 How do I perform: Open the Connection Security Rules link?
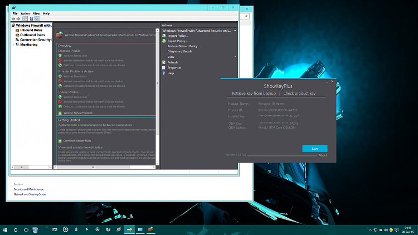pos(77,141)
